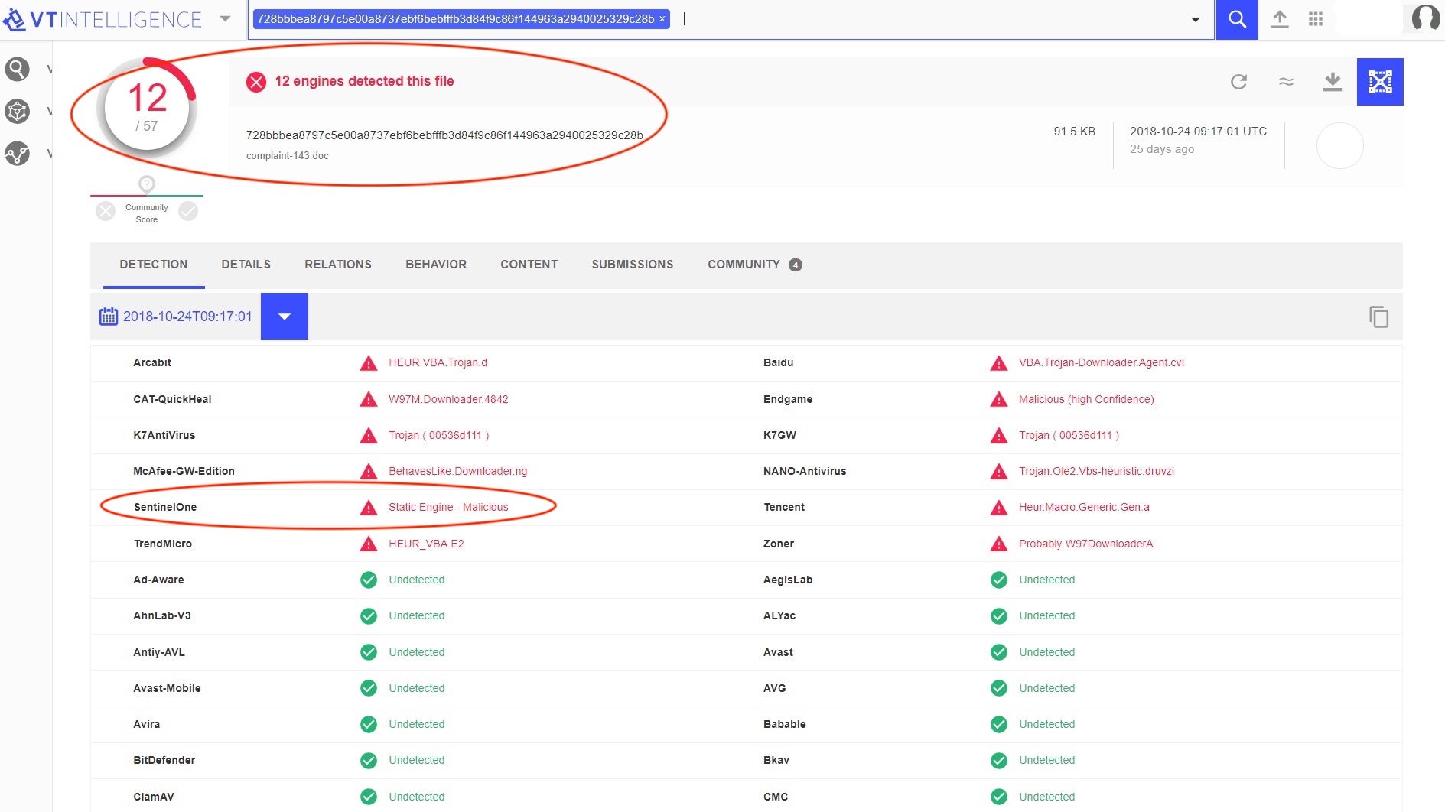Click the file hash text
Image resolution: width=1445 pixels, height=812 pixels.
pos(444,135)
